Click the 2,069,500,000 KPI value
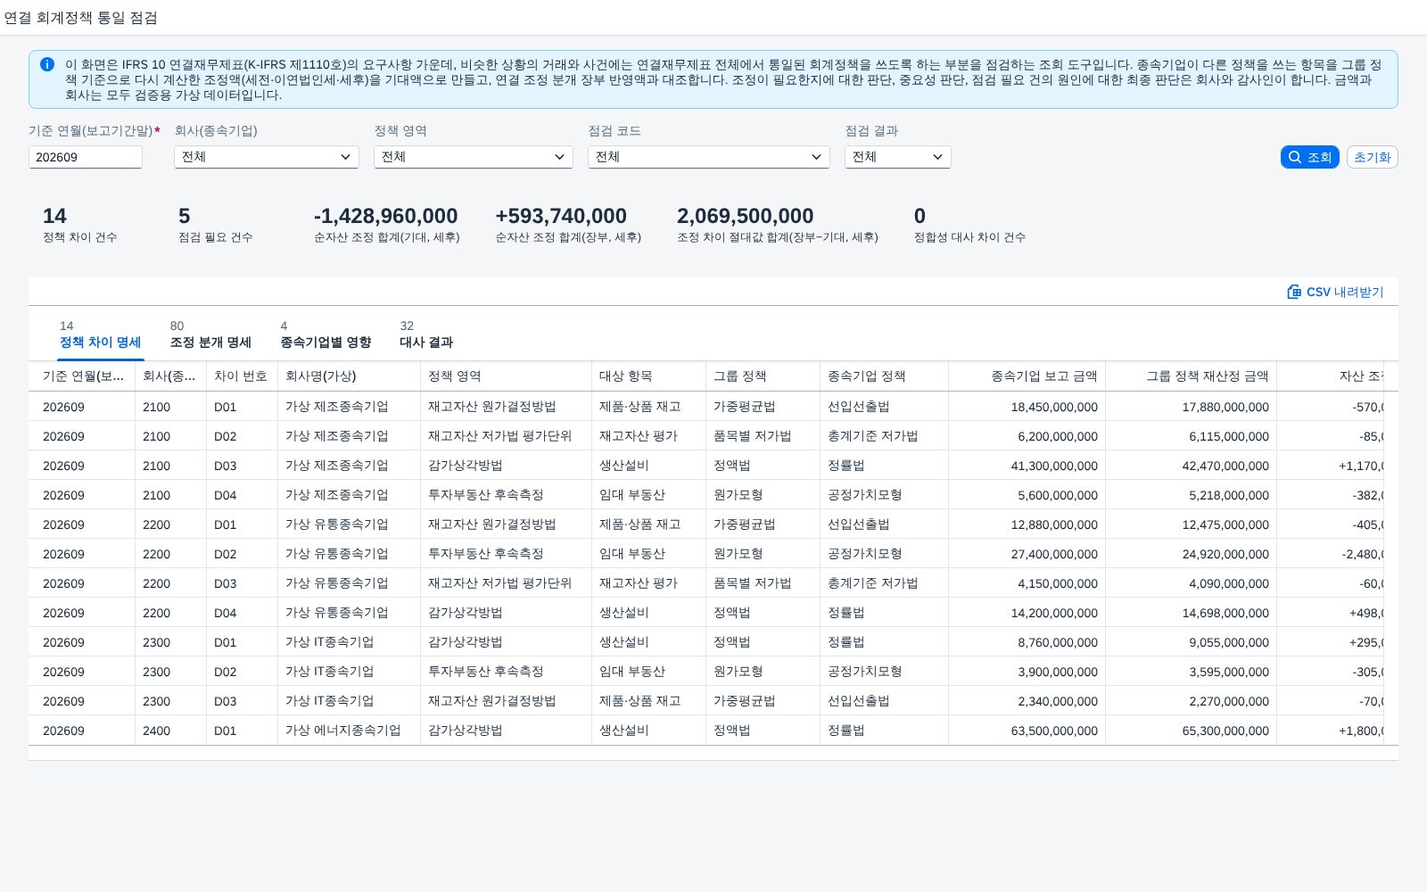 coord(745,216)
